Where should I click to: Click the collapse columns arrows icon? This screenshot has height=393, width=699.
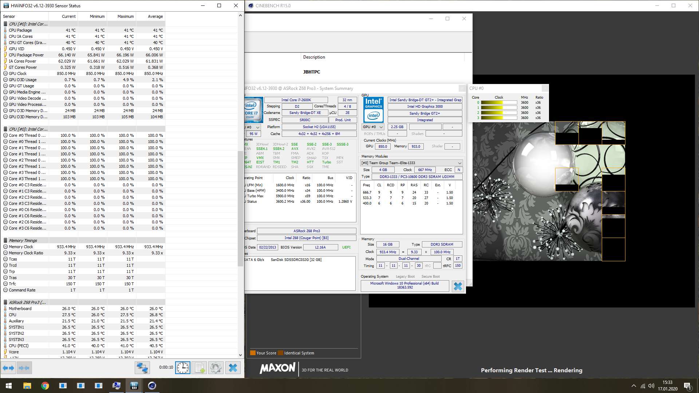point(24,368)
